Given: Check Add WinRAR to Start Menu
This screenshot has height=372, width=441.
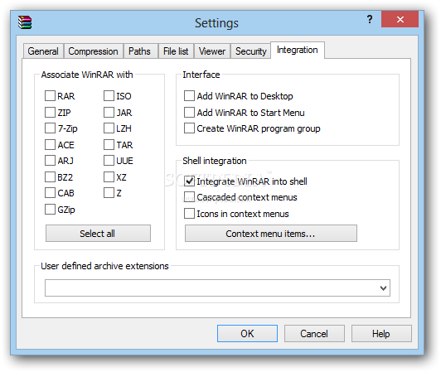Looking at the screenshot, I should tap(189, 112).
